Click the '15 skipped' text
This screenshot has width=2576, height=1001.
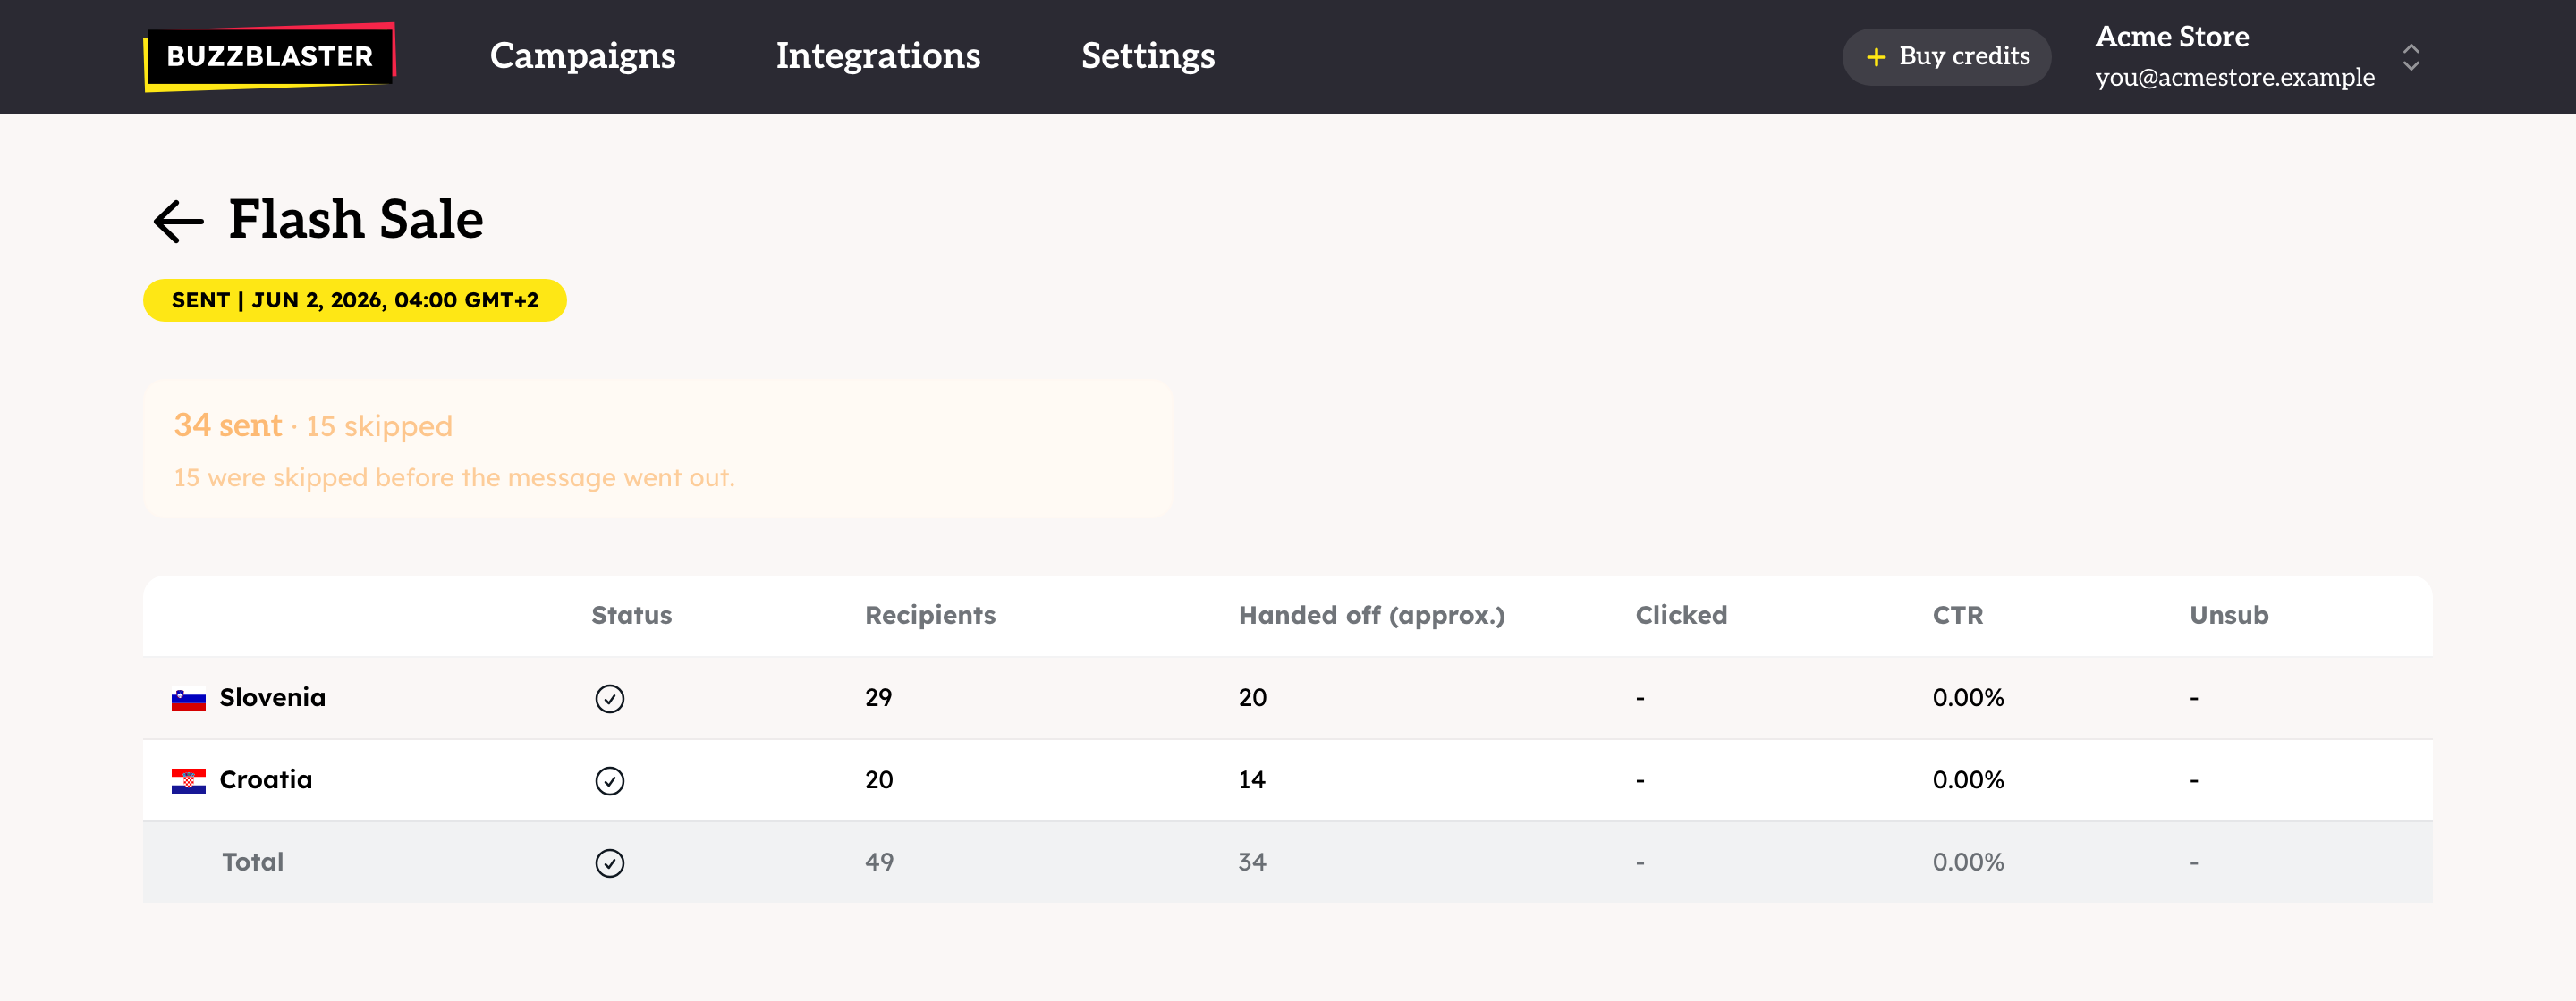(x=379, y=426)
